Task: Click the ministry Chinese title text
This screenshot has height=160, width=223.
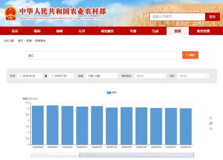Action: 63,11
